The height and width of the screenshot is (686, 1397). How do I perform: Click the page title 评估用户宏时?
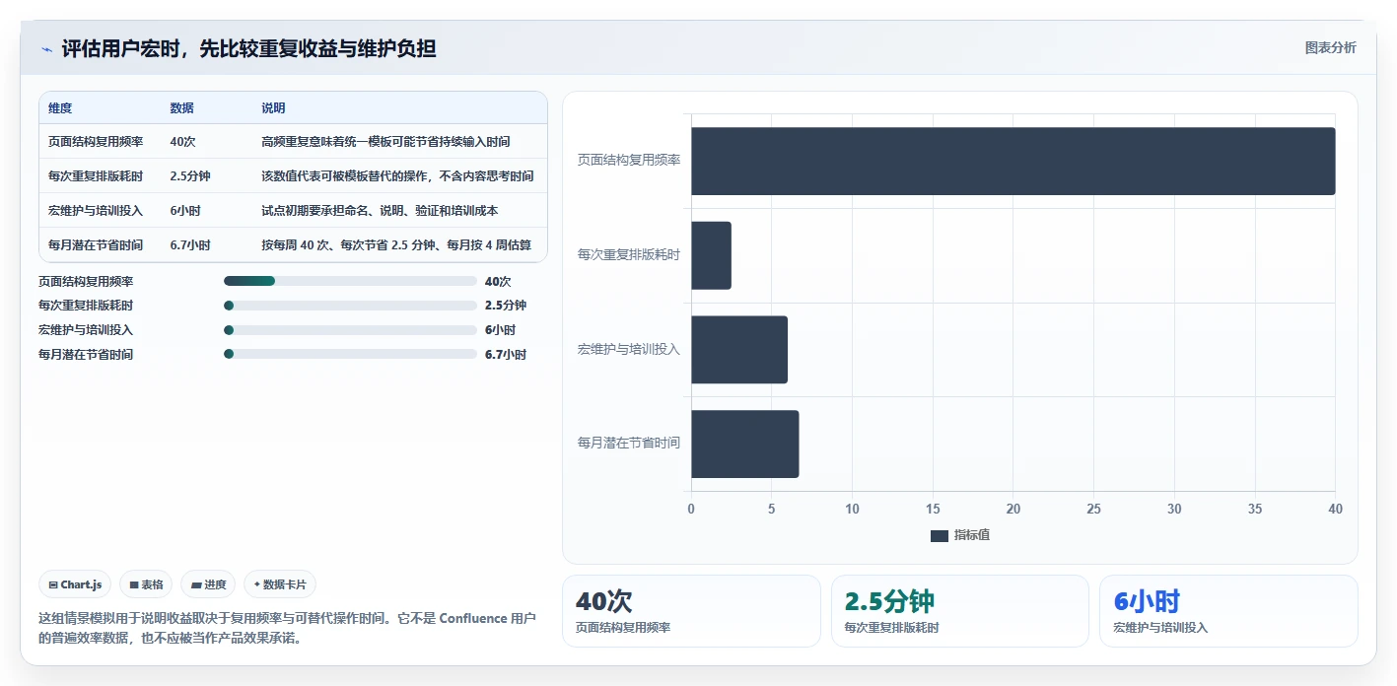[x=248, y=48]
